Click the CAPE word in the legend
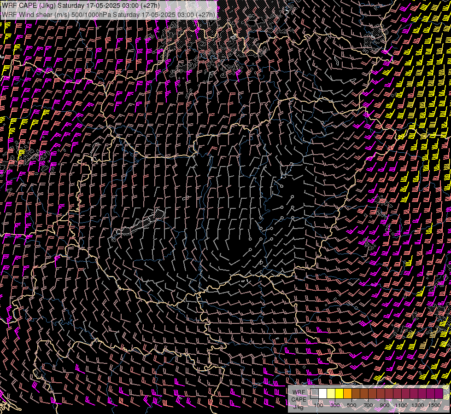 [299, 400]
